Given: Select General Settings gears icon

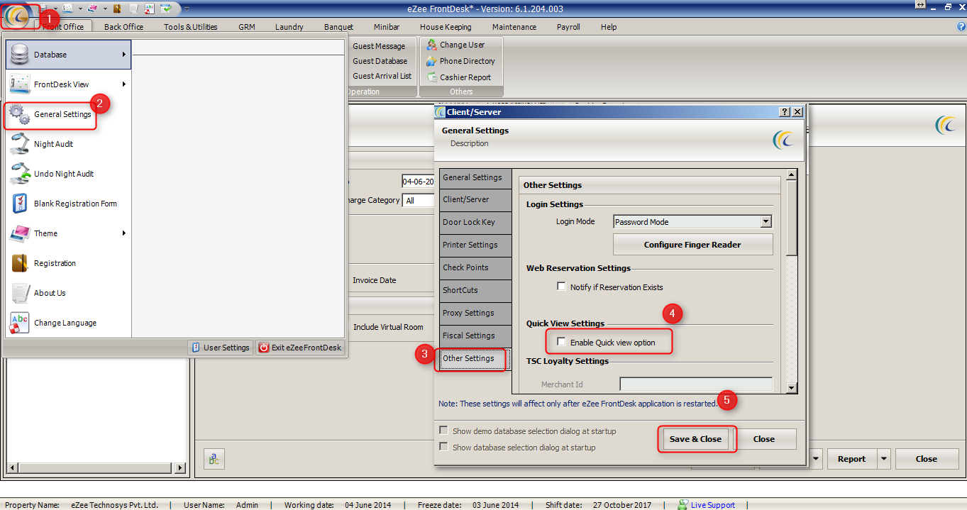Looking at the screenshot, I should click(x=20, y=114).
